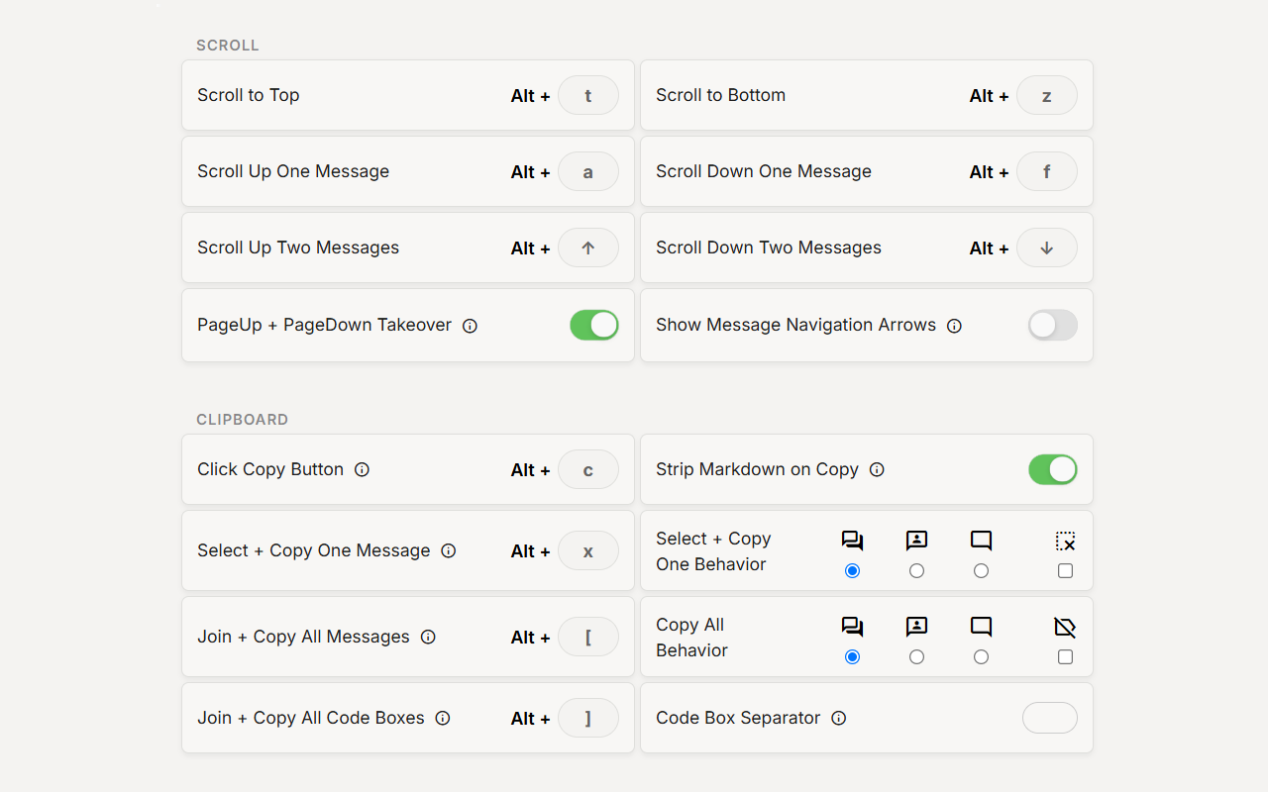Image resolution: width=1268 pixels, height=792 pixels.
Task: Edit Select + Copy One Message key field
Action: [588, 551]
